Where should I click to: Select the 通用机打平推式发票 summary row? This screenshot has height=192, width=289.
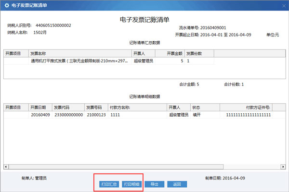[80, 61]
